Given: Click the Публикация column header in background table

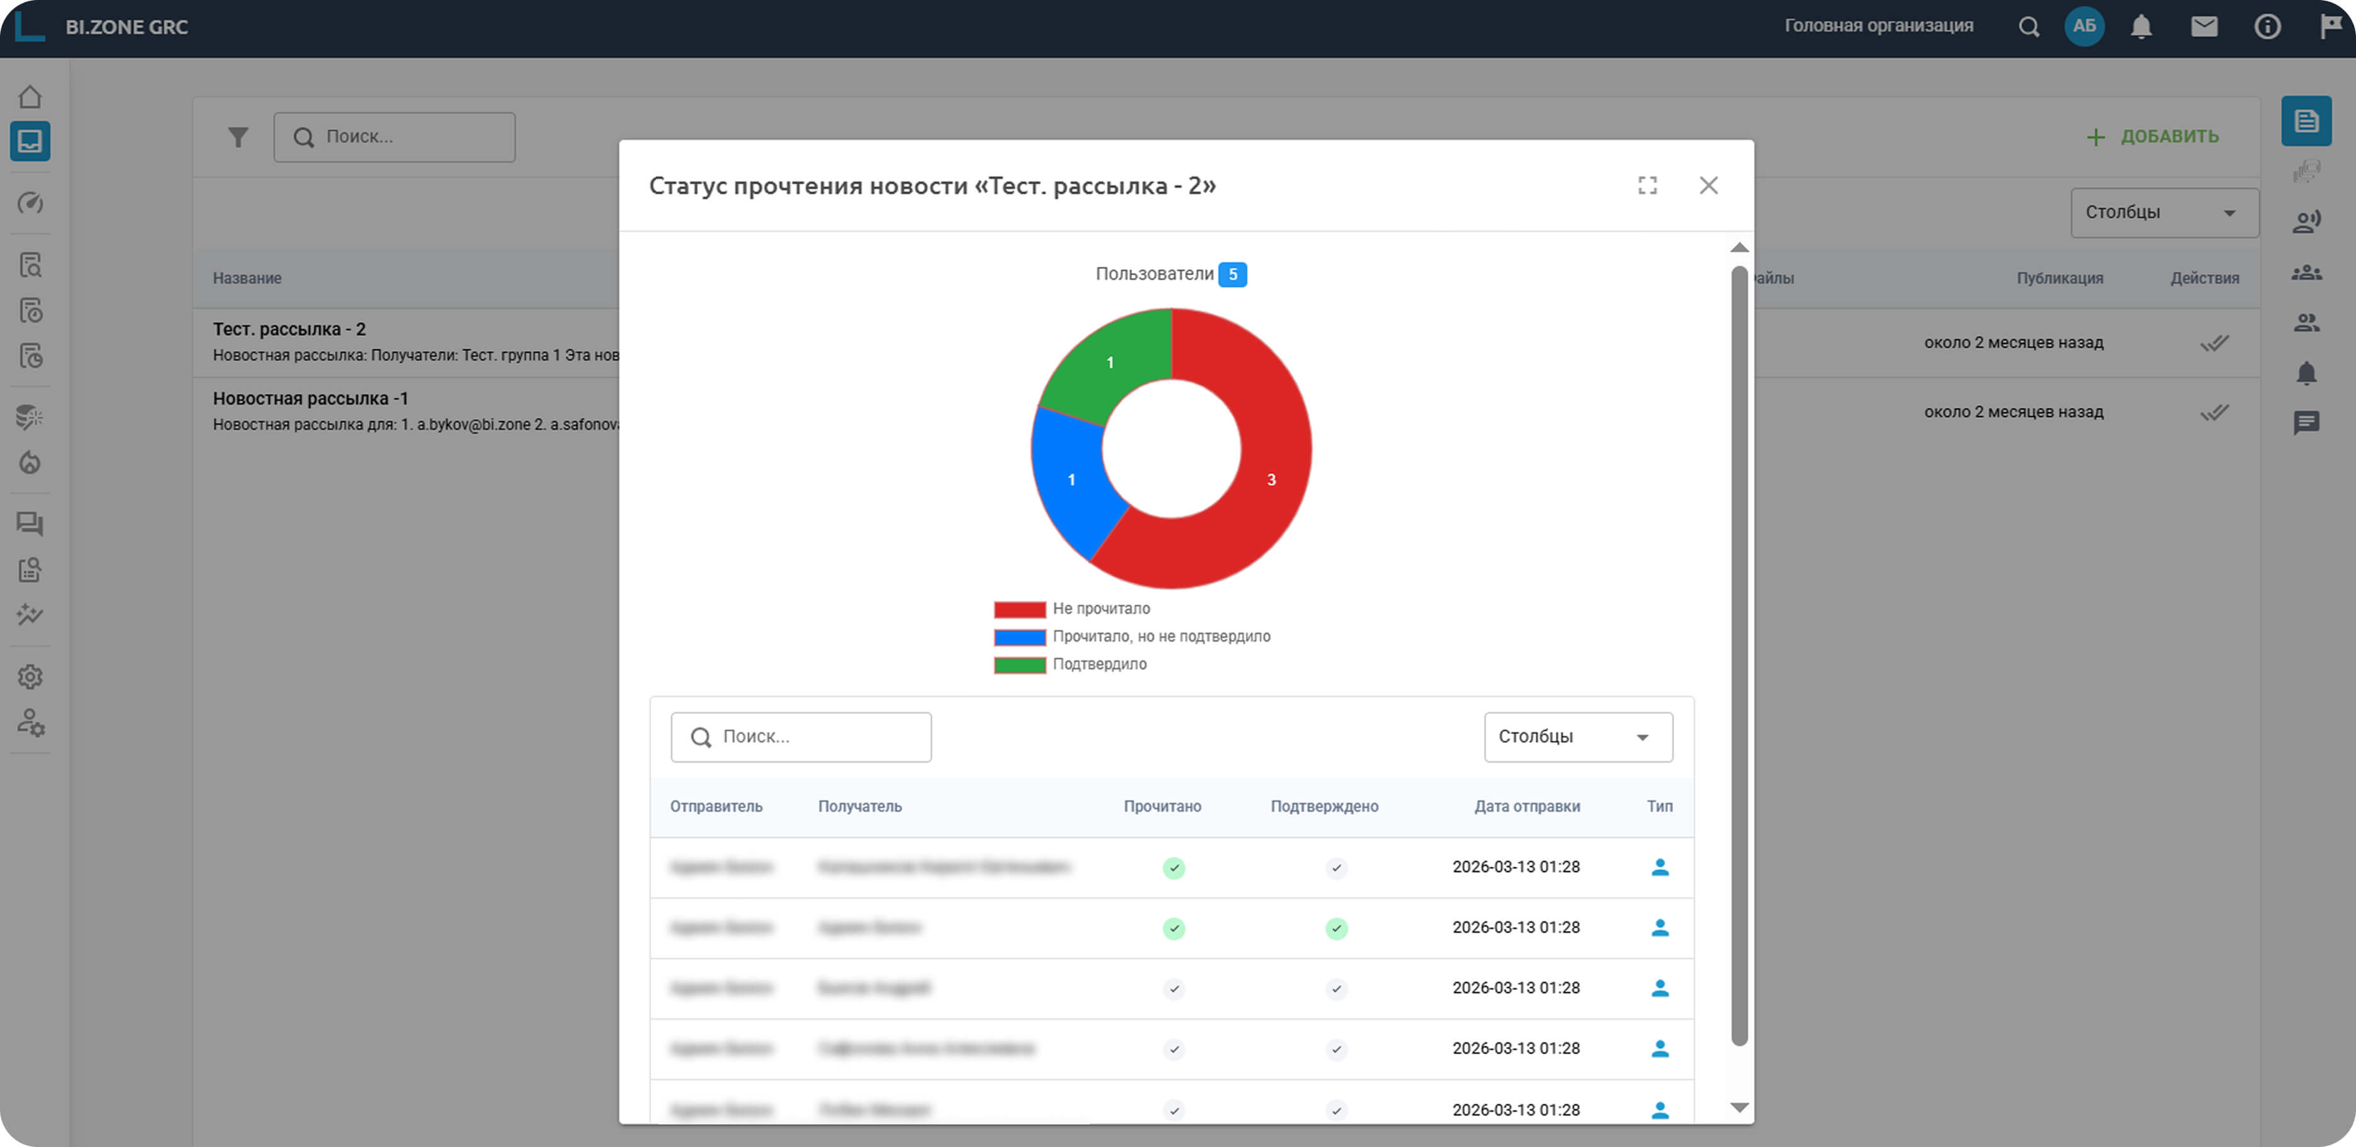Looking at the screenshot, I should point(2060,278).
